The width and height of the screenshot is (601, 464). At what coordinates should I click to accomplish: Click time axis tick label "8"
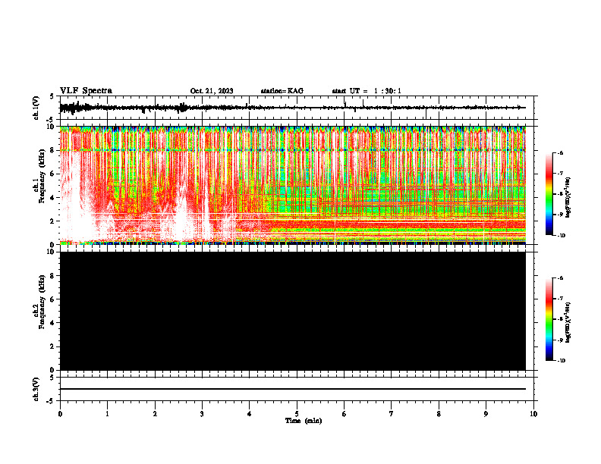point(439,414)
